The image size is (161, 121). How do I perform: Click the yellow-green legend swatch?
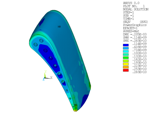(126, 61)
